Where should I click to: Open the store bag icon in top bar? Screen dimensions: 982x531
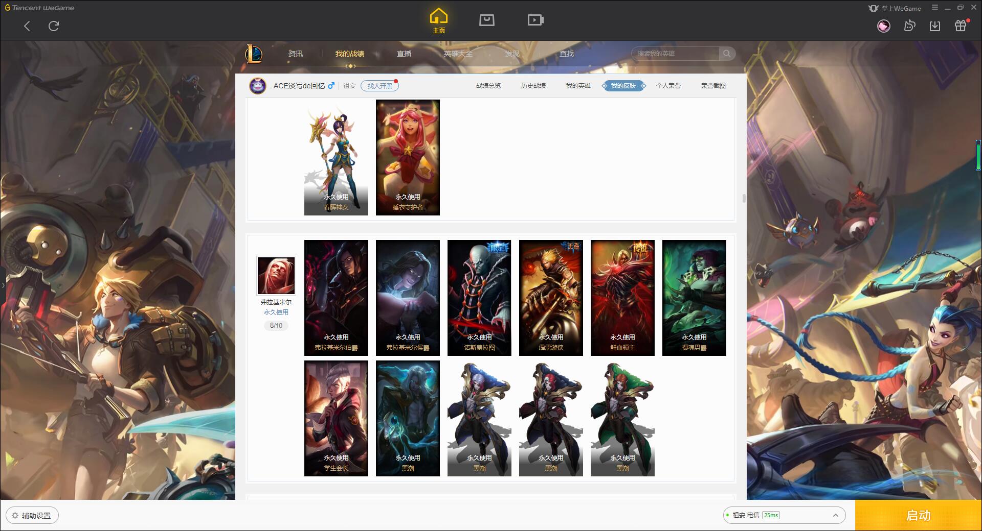coord(486,20)
